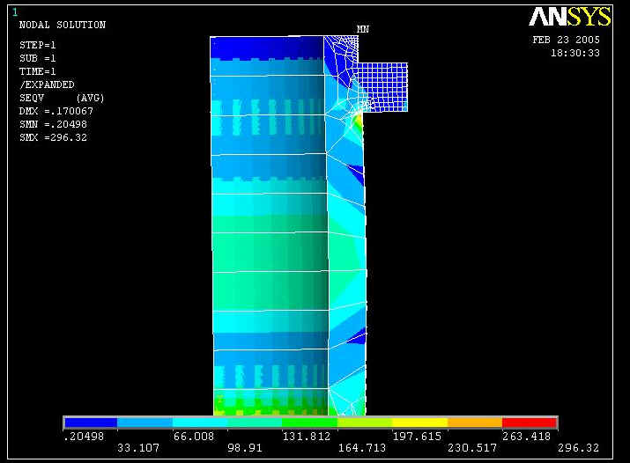This screenshot has width=630, height=463.
Task: Click the MN minimum stress marker
Action: [x=363, y=29]
